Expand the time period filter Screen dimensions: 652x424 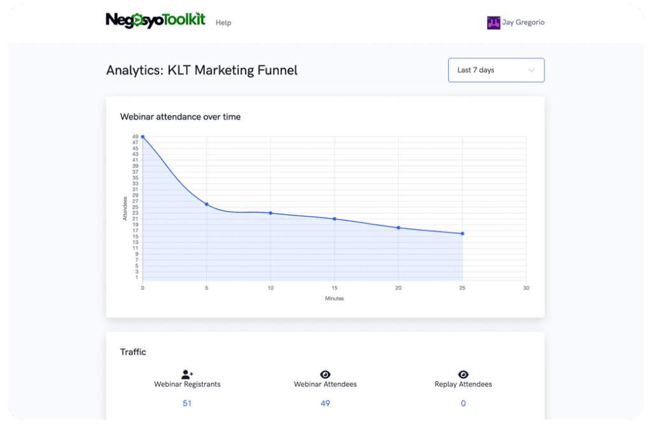[x=496, y=70]
